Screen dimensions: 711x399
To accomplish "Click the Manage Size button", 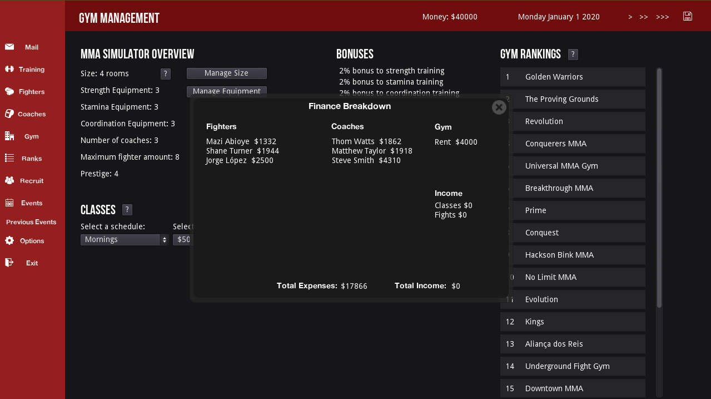I will point(226,73).
